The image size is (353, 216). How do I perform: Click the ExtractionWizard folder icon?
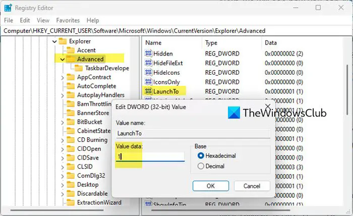71,202
